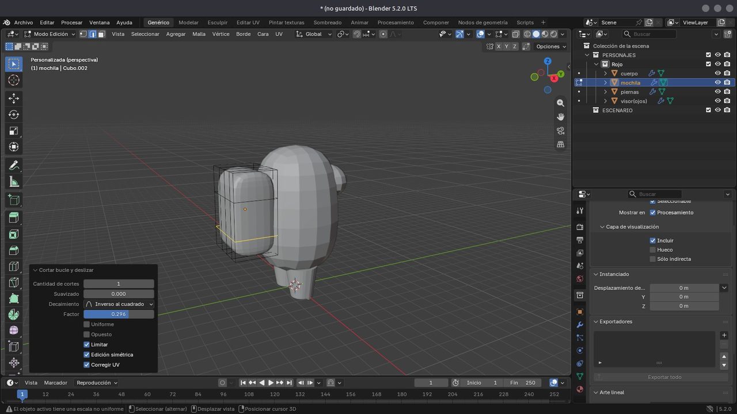Toggle camera view icon in viewport
Image resolution: width=737 pixels, height=414 pixels.
[x=560, y=131]
